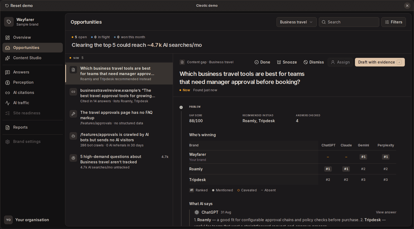Click the '0 in flight' status count

point(100,37)
